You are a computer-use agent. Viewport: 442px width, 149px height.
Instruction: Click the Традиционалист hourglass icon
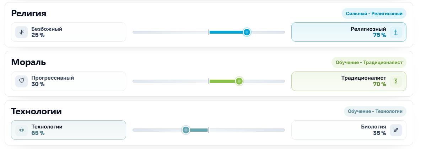click(396, 81)
